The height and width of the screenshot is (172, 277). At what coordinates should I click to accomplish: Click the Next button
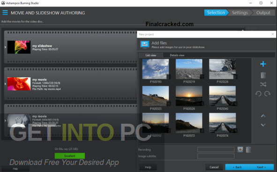(x=262, y=167)
